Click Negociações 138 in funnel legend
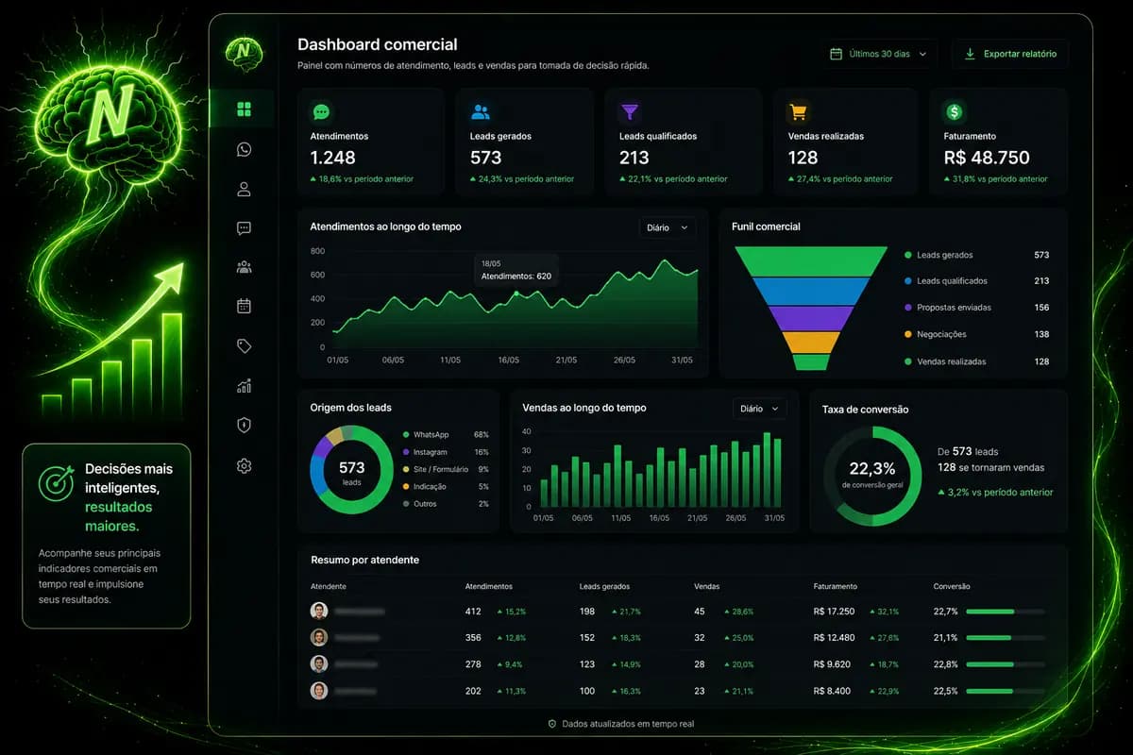1133x755 pixels. point(976,334)
